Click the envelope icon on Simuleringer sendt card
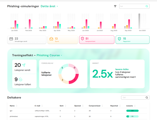The height and width of the screenshot is (120, 157). (11, 39)
